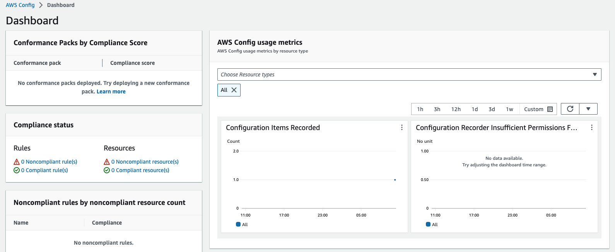Open the 0 Noncompliant rule(s) link
615x252 pixels.
click(49, 162)
